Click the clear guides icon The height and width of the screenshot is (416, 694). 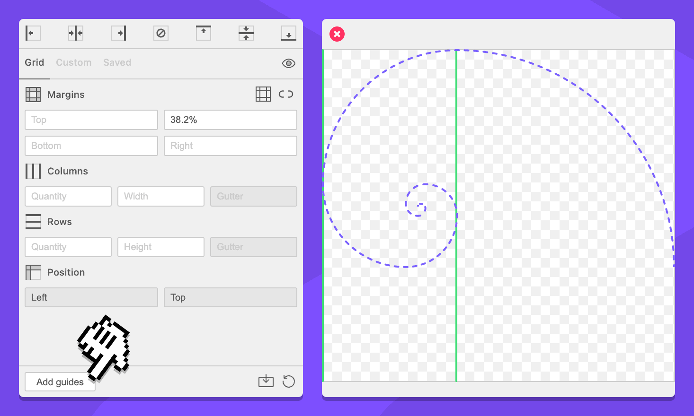coord(161,33)
